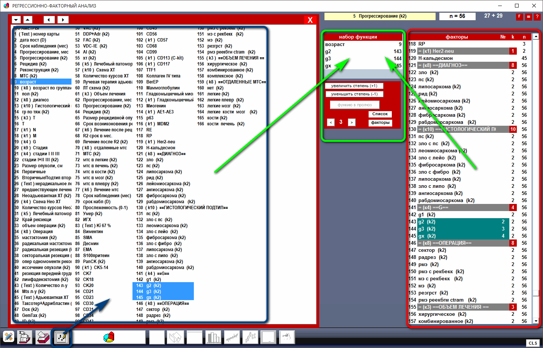The image size is (543, 348).
Task: Click the pencil and ruler icon
Action: [x=8, y=337]
